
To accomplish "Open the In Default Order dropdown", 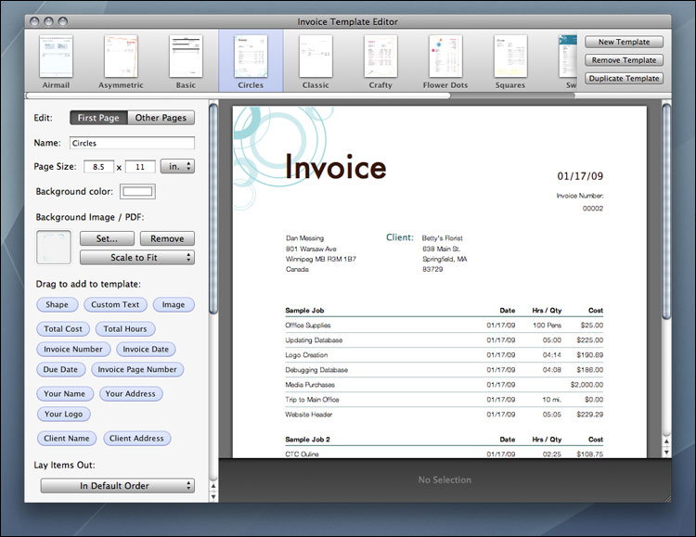I will (x=117, y=485).
